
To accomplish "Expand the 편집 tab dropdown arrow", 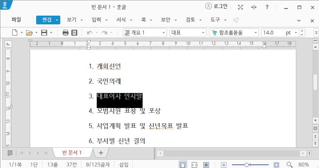I will (57, 20).
